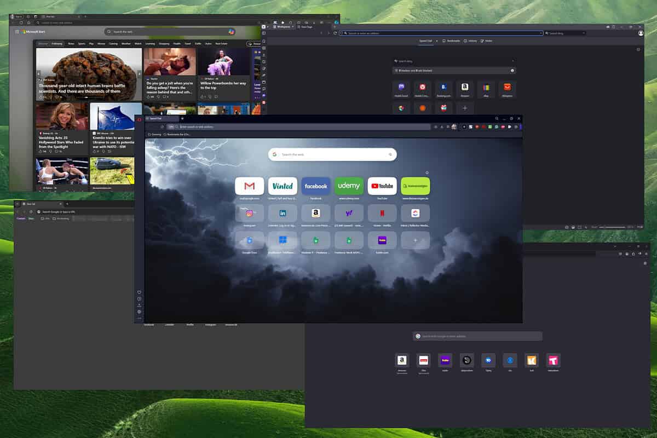The width and height of the screenshot is (657, 438).
Task: Open the Notes panel in Vivaldi
Action: click(487, 41)
